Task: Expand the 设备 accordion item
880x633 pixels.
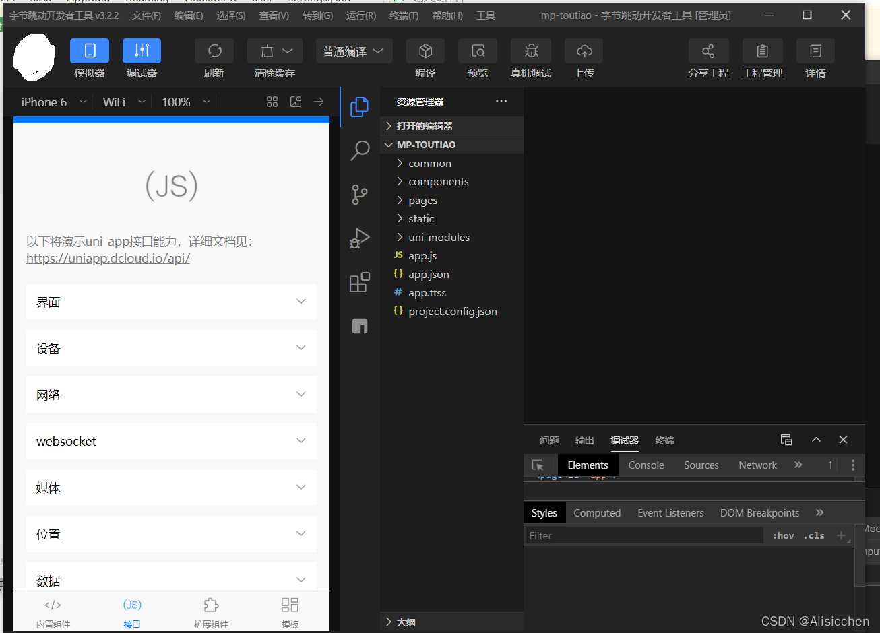Action: click(x=171, y=348)
